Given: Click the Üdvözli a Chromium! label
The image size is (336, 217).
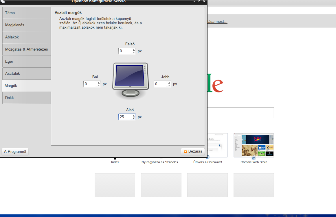Looking at the screenshot, I should pyautogui.click(x=208, y=162).
